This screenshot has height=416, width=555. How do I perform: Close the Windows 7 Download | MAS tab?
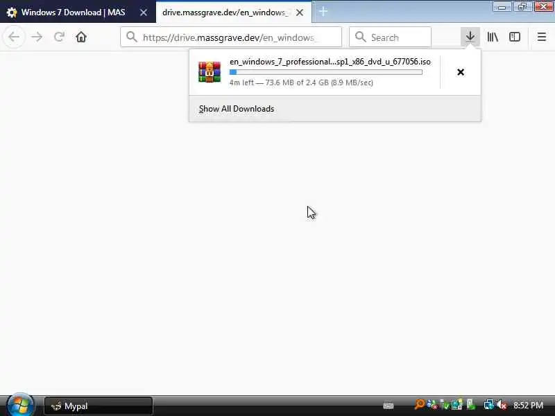click(144, 12)
